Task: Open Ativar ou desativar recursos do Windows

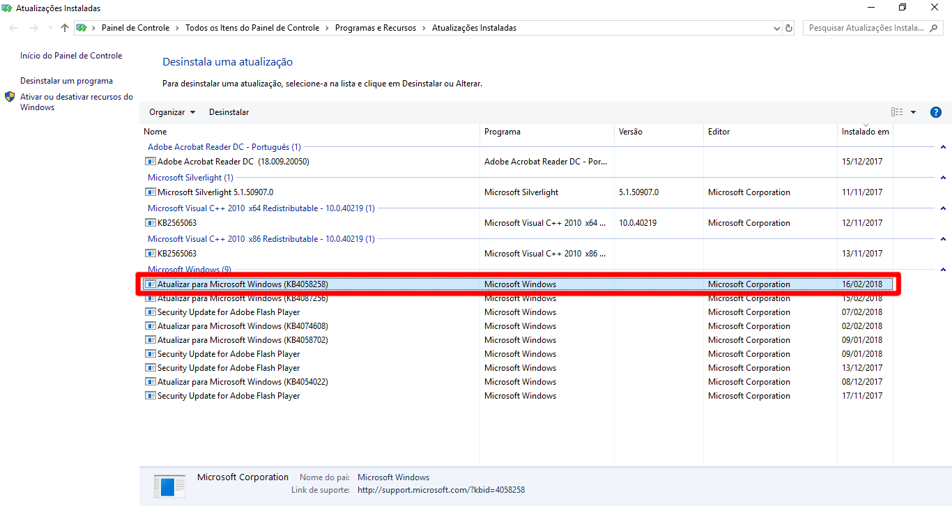Action: point(77,102)
